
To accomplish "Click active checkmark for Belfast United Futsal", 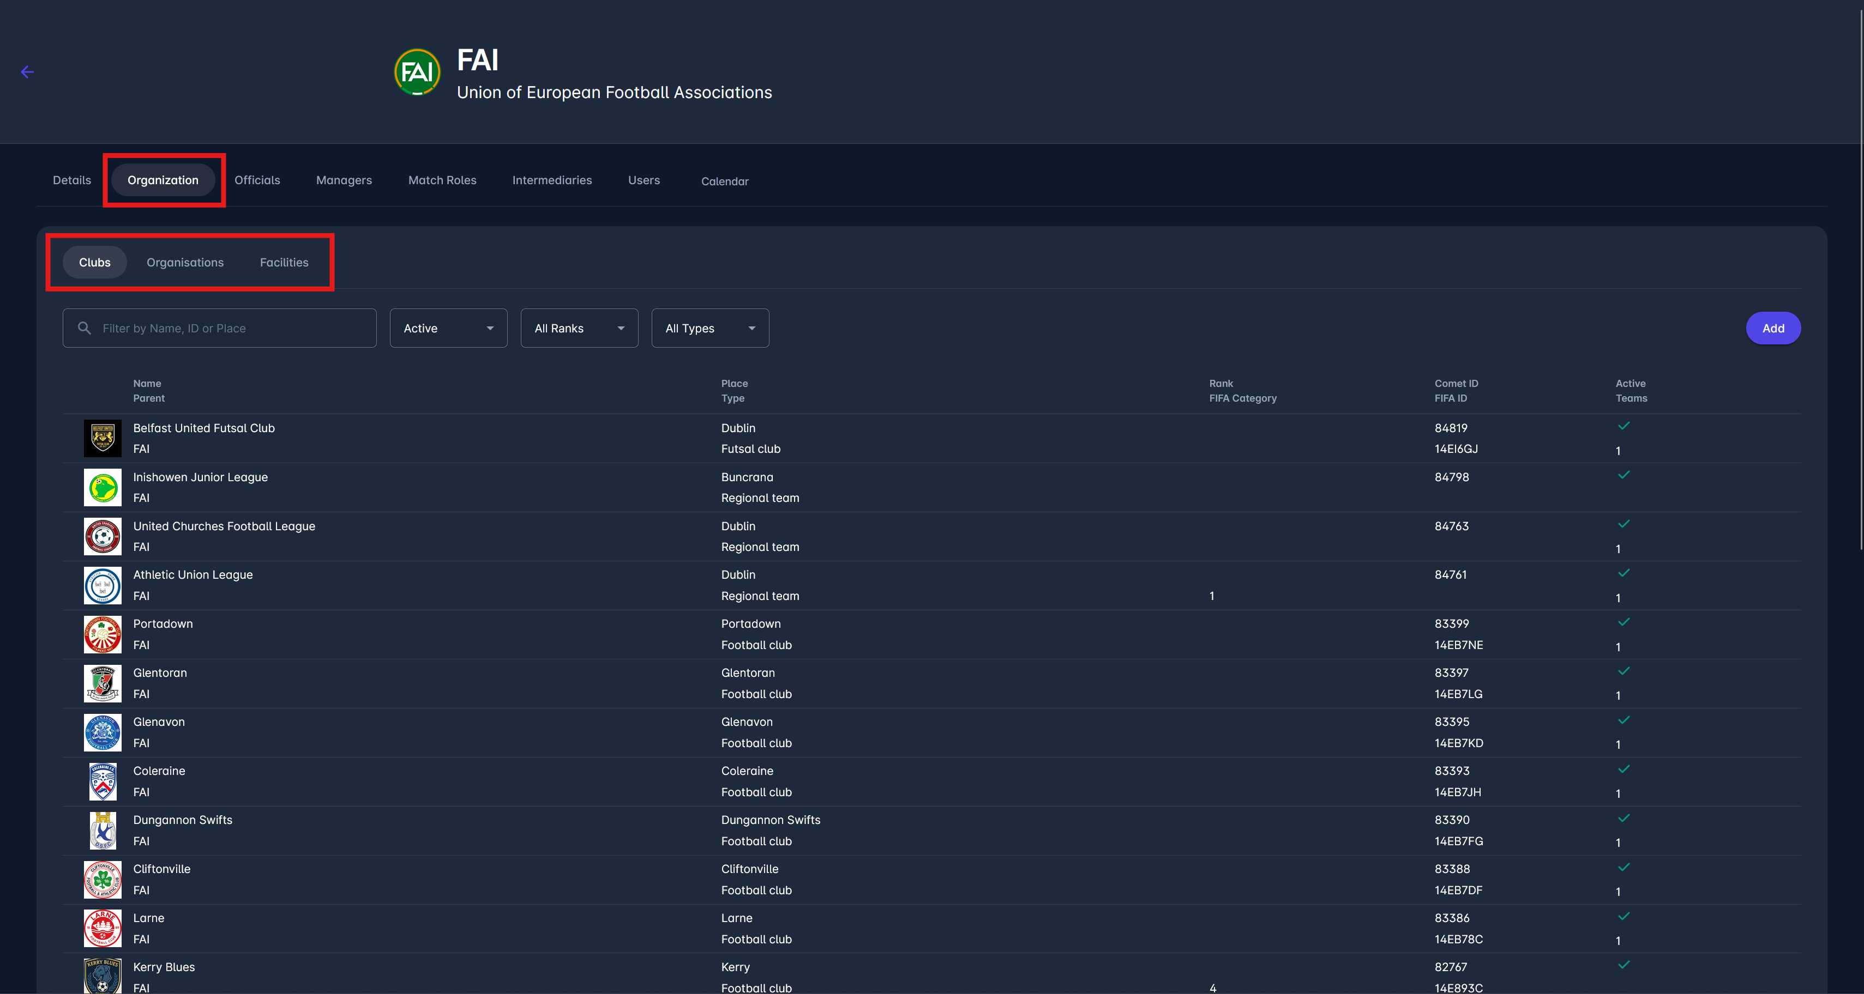I will point(1624,426).
